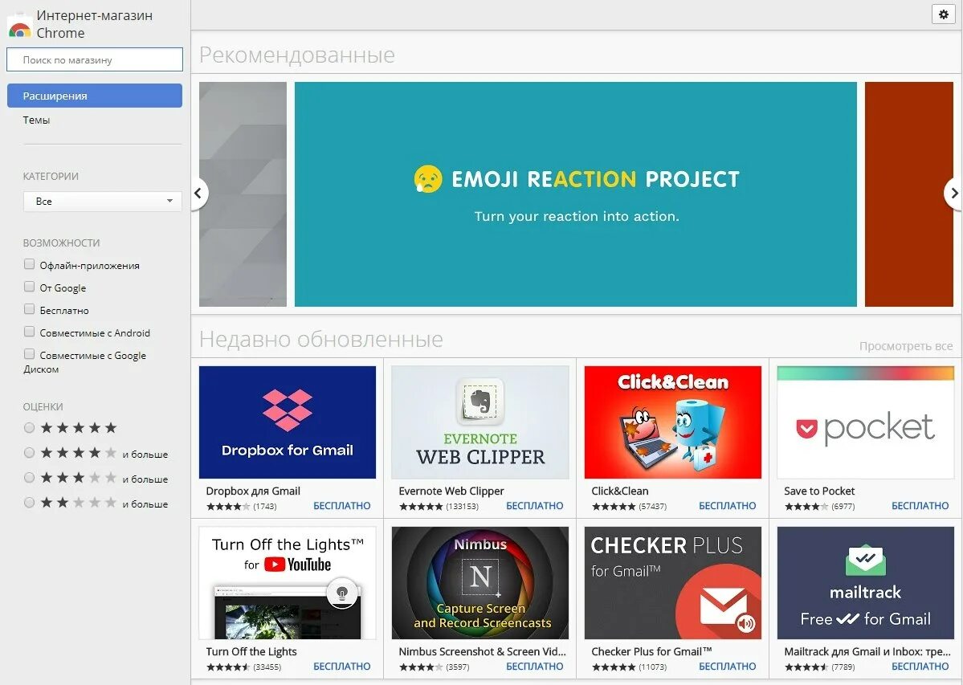Screen dimensions: 963x685
Task: Click the Save to Pocket title
Action: coord(819,491)
